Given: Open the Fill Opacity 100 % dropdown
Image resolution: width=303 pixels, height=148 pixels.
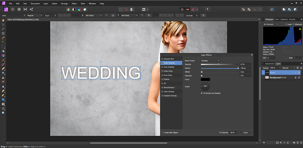Looking at the screenshot, I should (x=234, y=133).
